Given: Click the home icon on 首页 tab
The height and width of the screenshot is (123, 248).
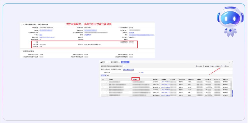Looking at the screenshot, I should pyautogui.click(x=101, y=62).
